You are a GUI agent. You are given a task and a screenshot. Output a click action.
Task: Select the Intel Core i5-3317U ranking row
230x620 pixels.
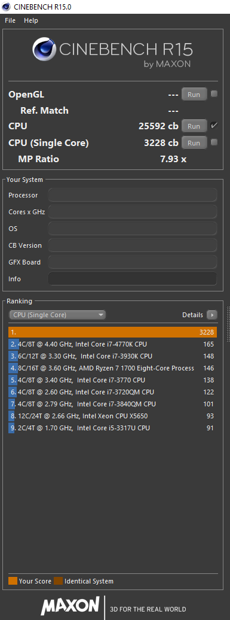tap(113, 428)
